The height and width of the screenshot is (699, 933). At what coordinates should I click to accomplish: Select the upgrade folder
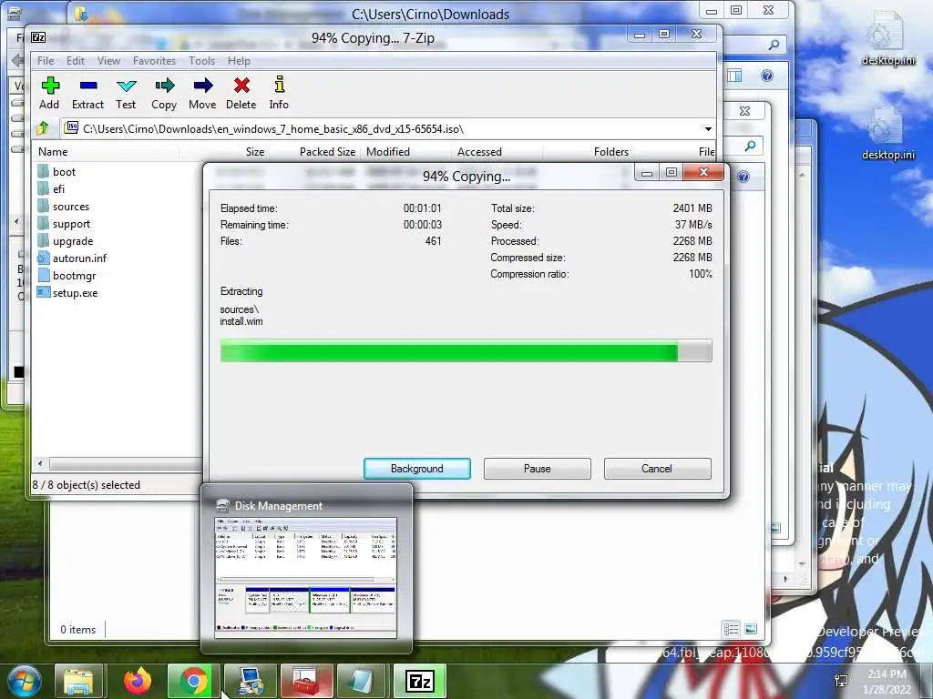(x=65, y=240)
